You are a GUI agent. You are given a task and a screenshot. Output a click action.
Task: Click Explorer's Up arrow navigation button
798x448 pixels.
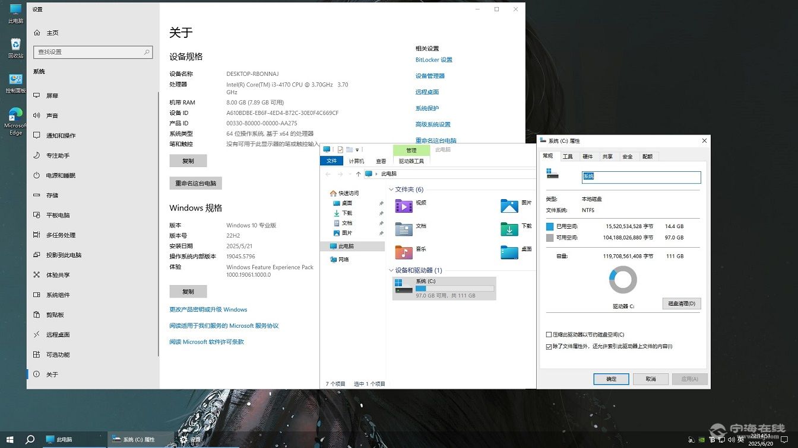[x=358, y=174]
